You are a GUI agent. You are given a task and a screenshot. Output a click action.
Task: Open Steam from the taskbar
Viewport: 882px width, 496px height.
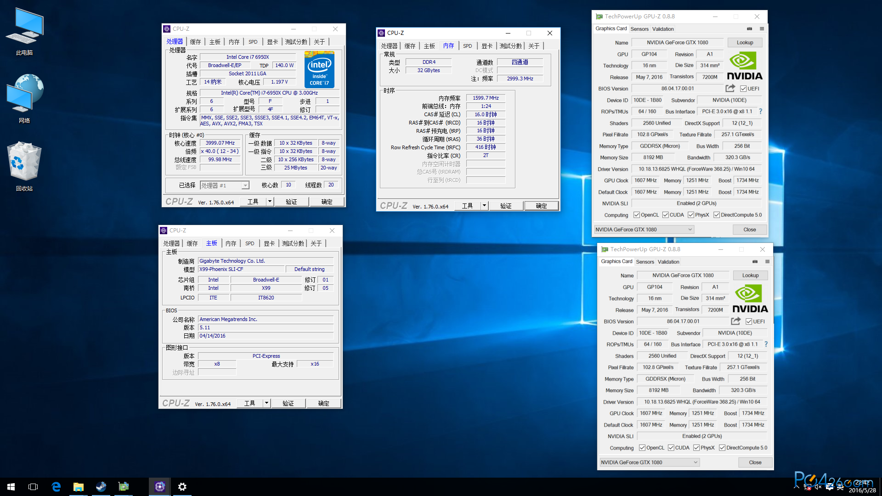(x=101, y=487)
